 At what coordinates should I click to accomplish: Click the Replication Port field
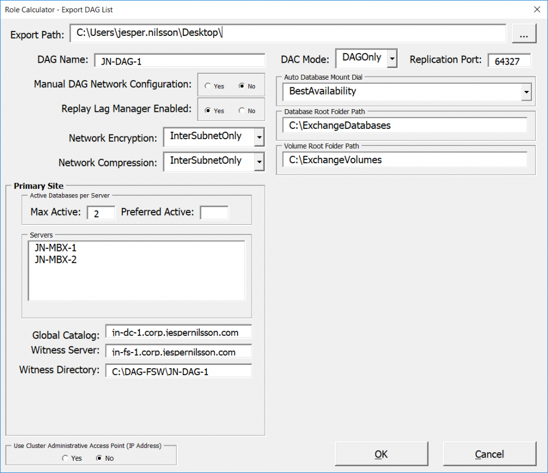(x=509, y=60)
